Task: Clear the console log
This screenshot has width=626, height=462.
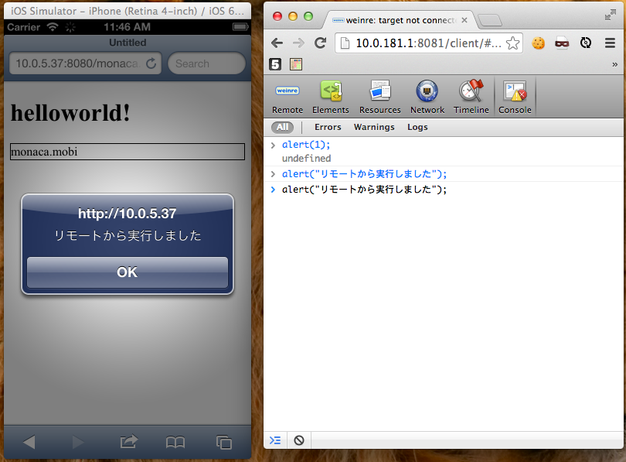Action: 299,440
